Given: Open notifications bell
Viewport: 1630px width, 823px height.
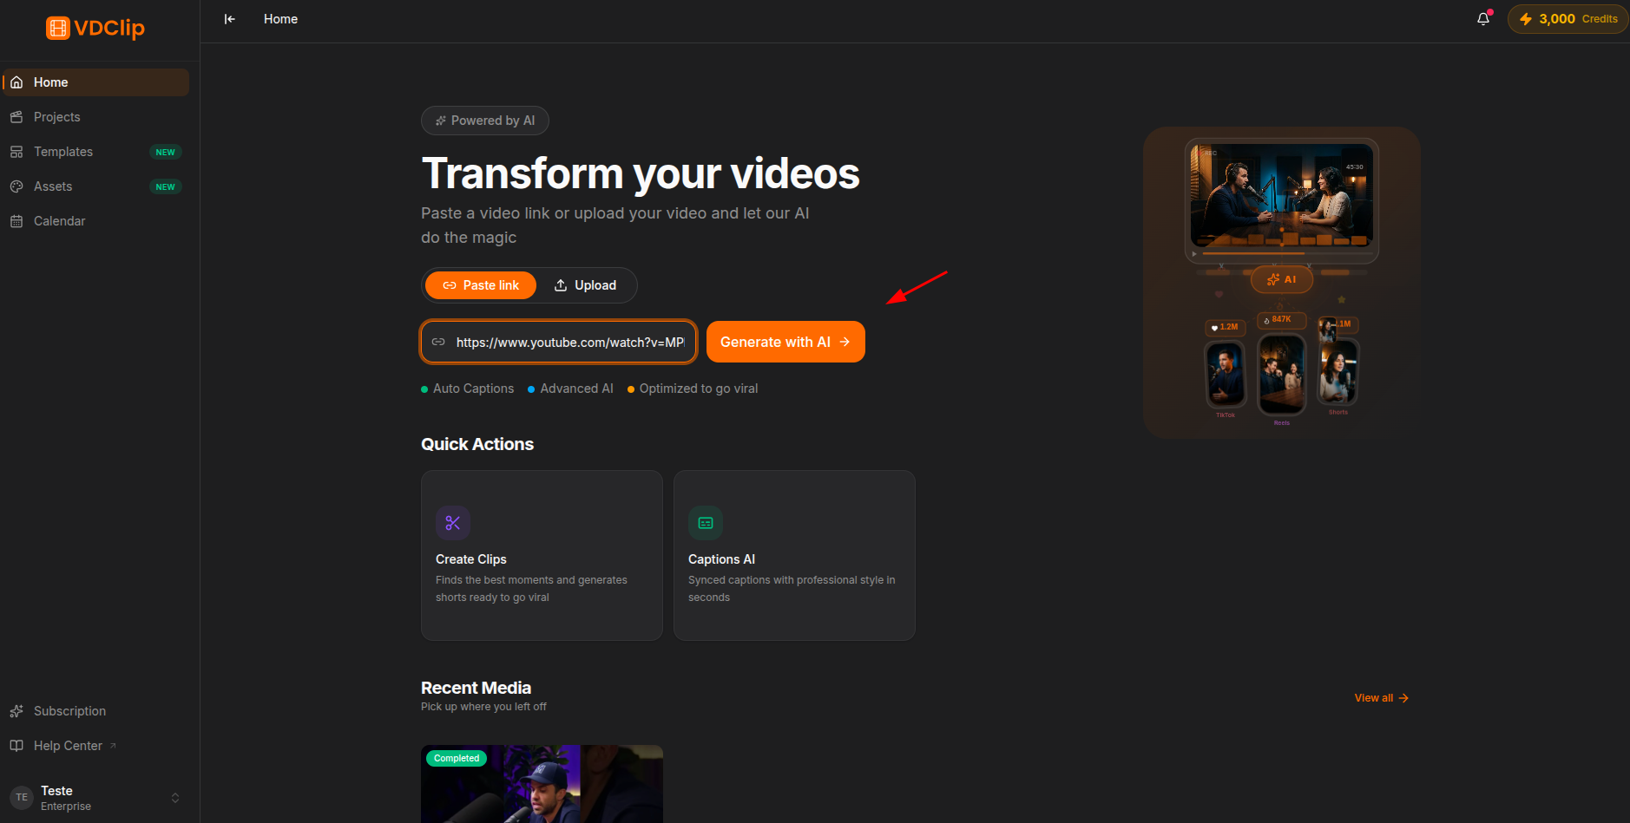Looking at the screenshot, I should click(x=1483, y=19).
